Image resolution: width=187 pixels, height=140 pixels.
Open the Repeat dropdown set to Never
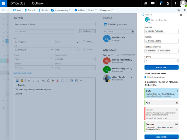[x=34, y=59]
